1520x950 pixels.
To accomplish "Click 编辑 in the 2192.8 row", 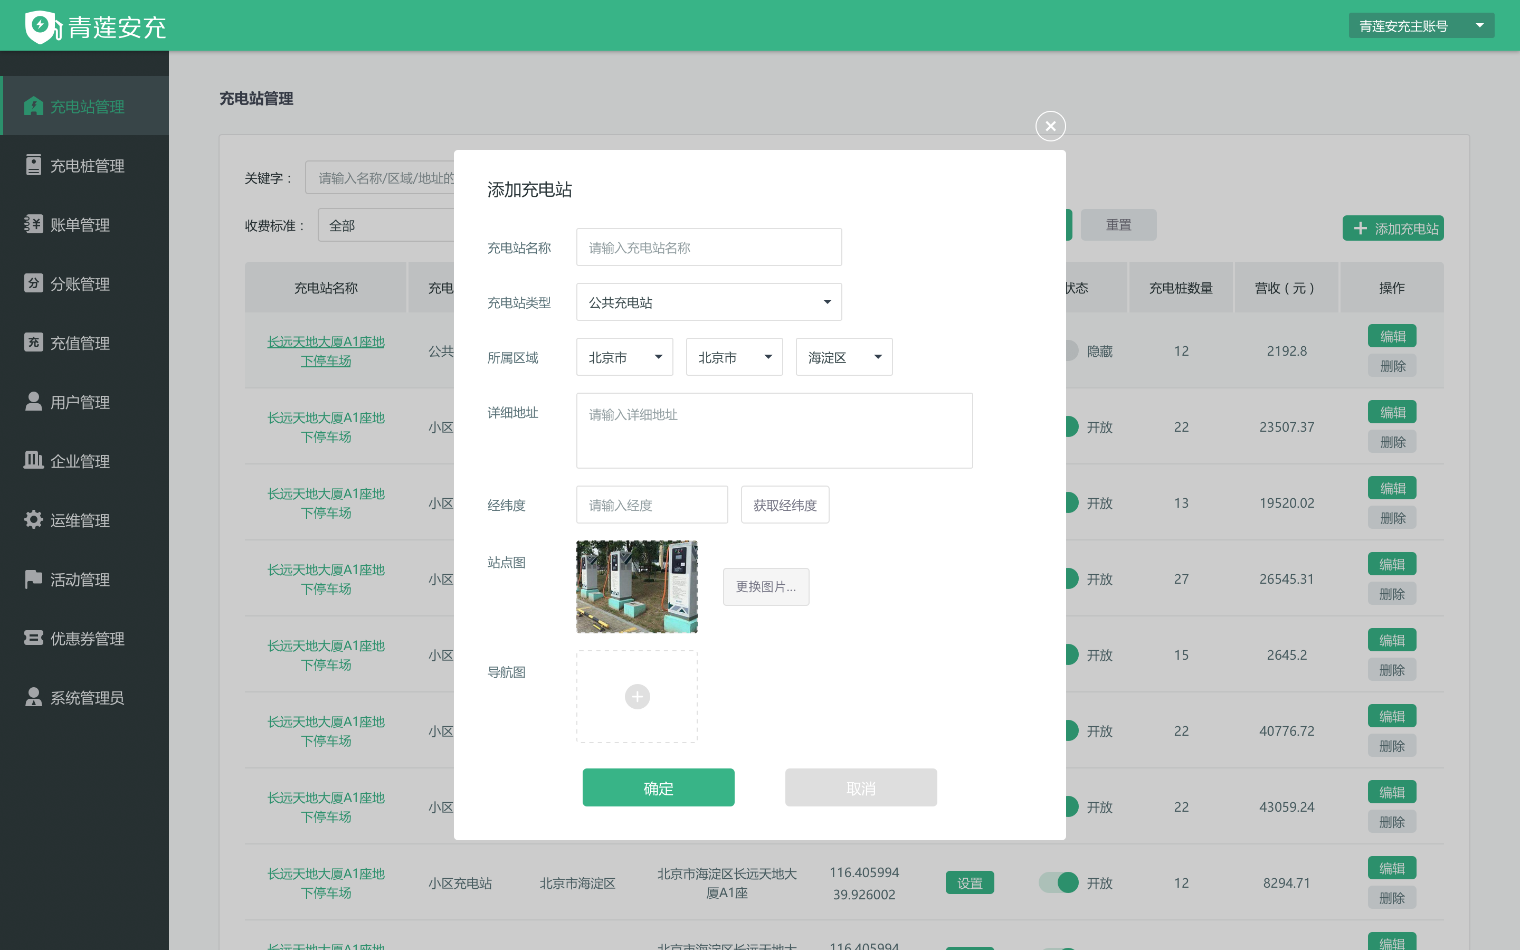I will tap(1392, 336).
